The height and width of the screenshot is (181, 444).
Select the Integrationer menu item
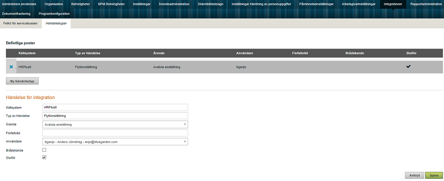pyautogui.click(x=393, y=4)
